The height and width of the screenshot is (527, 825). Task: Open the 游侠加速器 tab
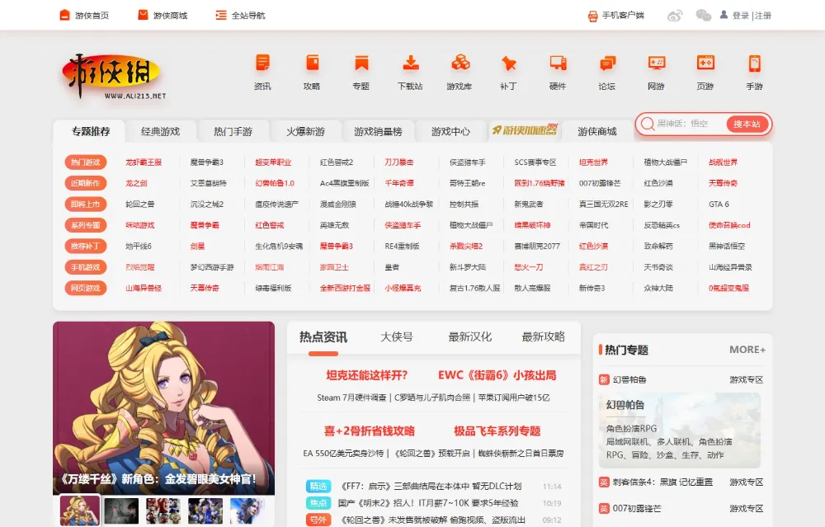(525, 130)
